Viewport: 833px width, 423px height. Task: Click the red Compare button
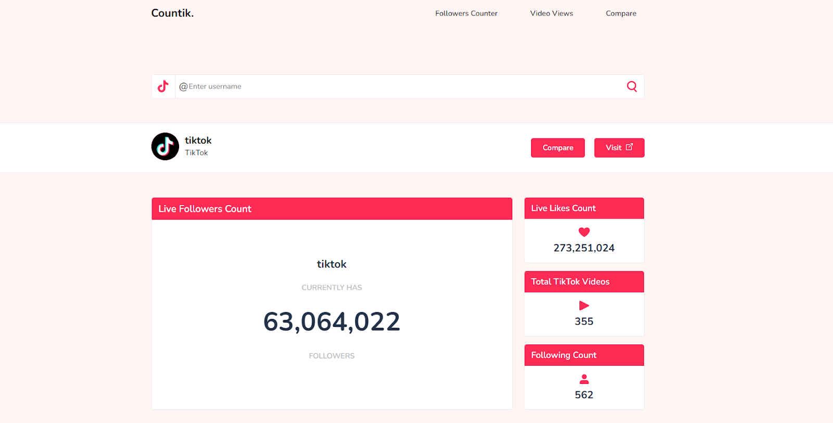click(558, 148)
